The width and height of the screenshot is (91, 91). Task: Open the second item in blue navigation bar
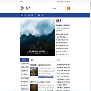point(25,15)
